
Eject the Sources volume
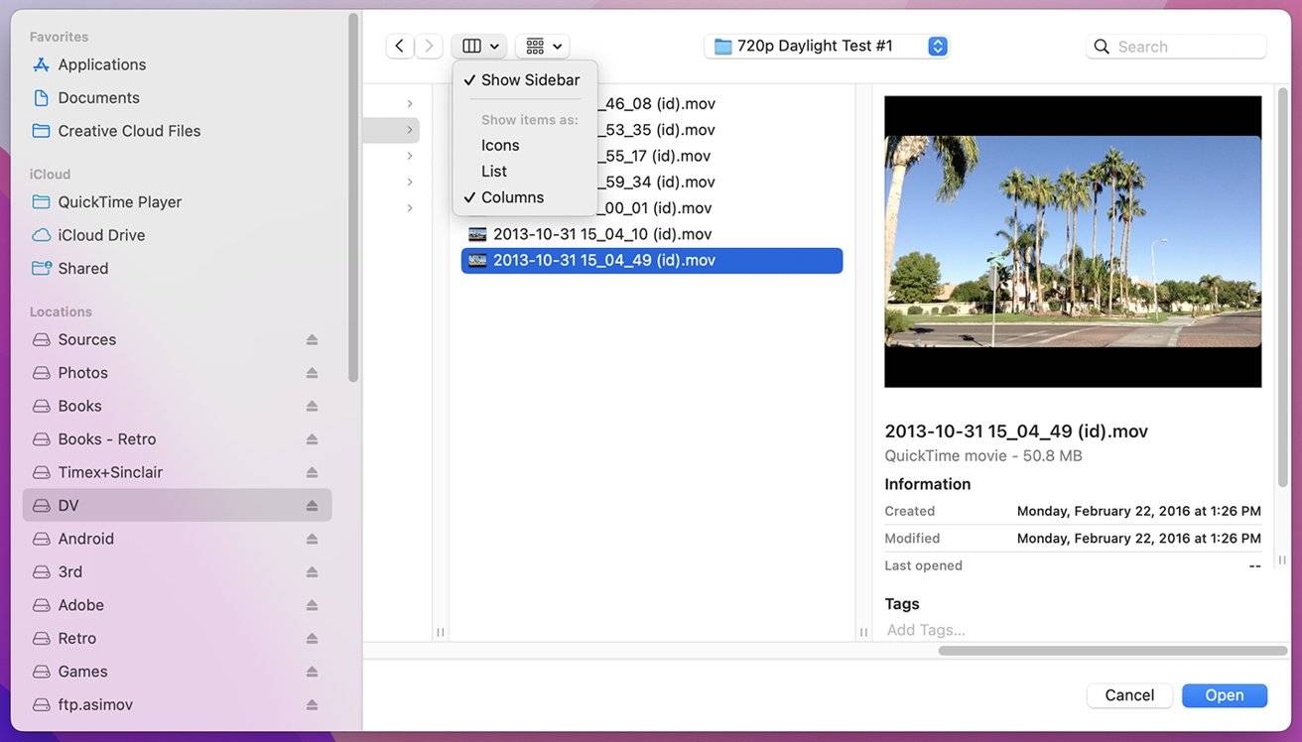(x=312, y=339)
